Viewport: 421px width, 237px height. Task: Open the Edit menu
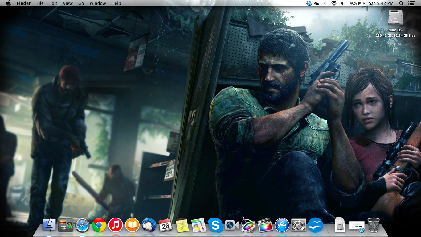(53, 3)
